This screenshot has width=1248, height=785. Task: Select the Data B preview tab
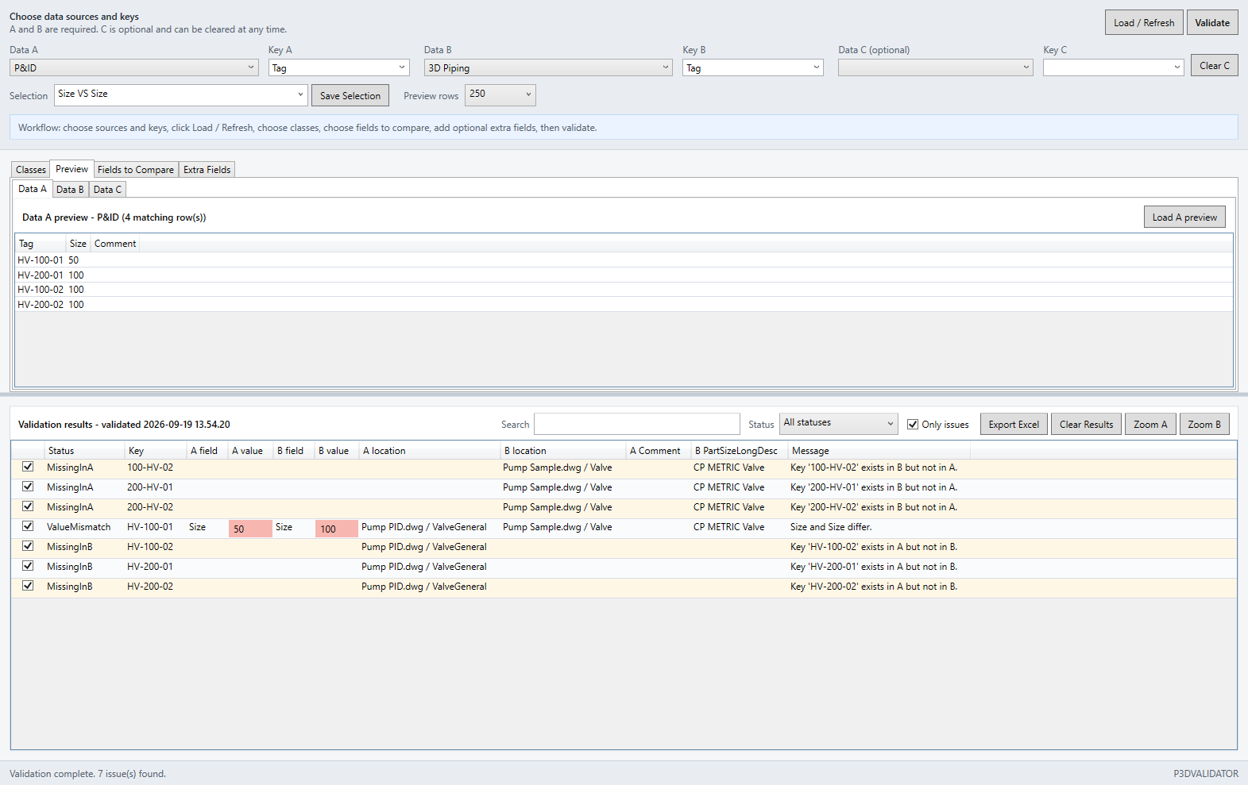point(70,190)
